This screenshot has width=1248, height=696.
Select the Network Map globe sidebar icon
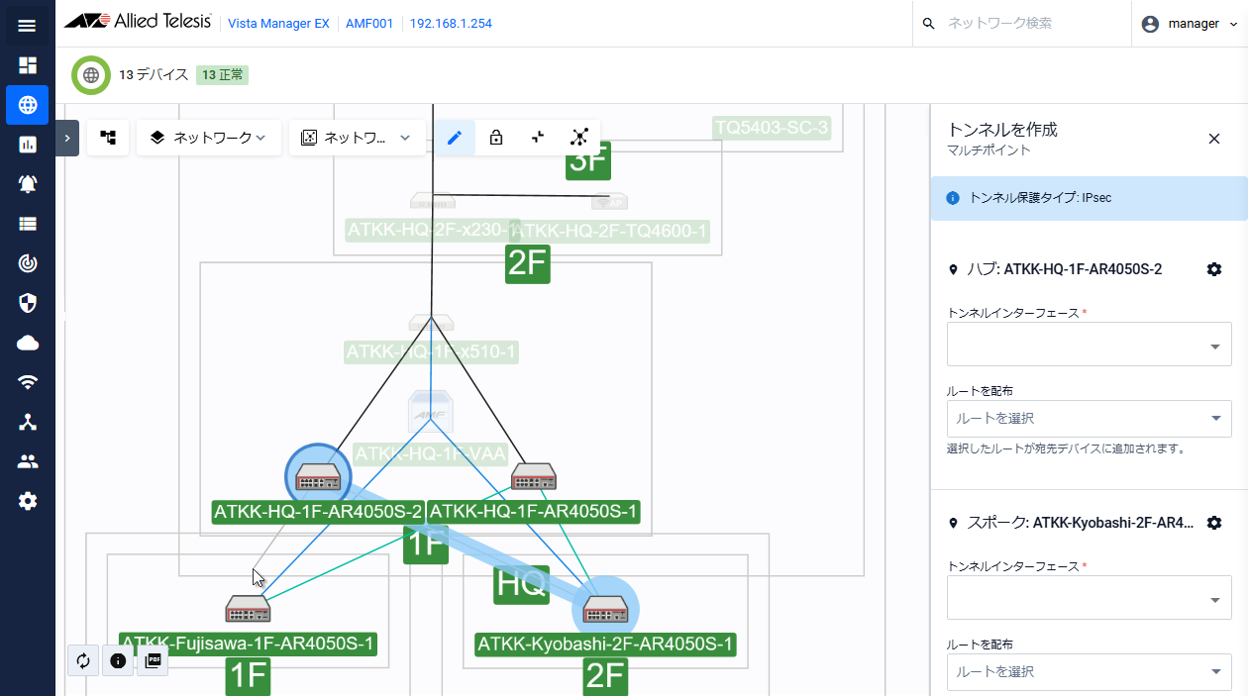pyautogui.click(x=27, y=105)
